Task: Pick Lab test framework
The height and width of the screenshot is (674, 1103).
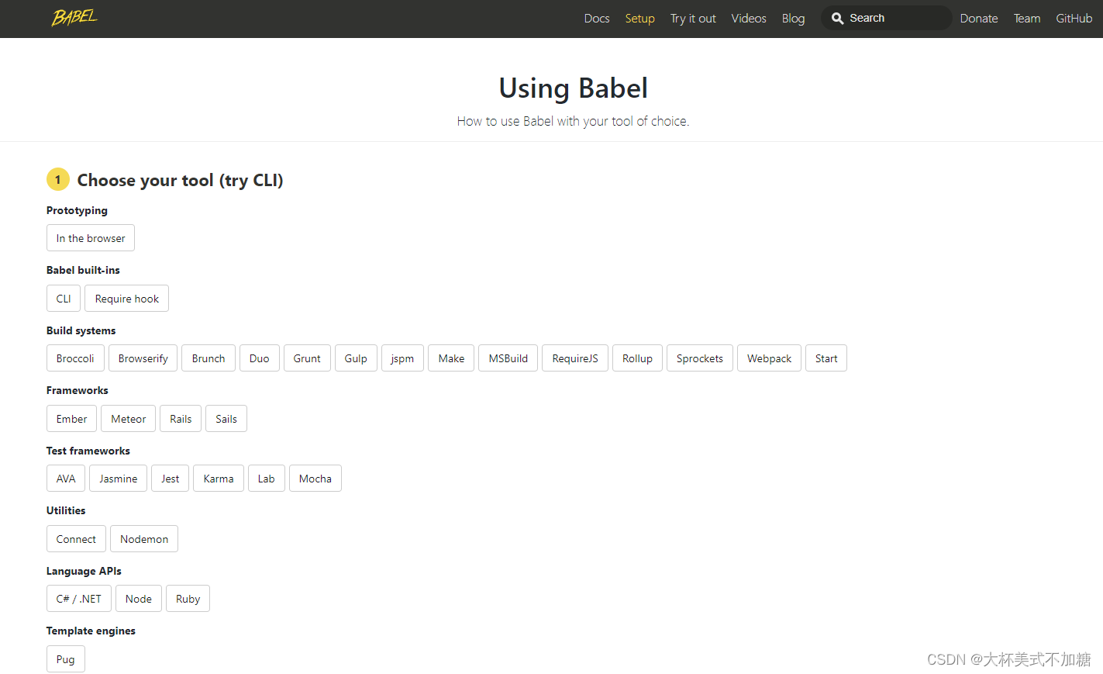Action: pyautogui.click(x=267, y=479)
